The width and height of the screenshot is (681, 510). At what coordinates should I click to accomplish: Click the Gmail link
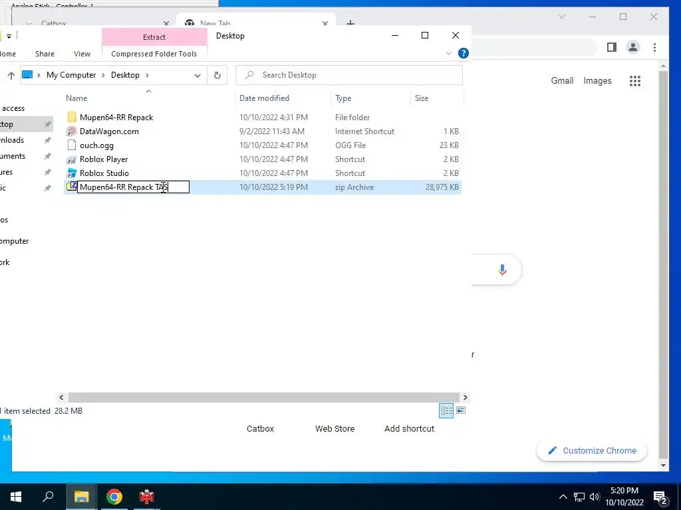tap(562, 80)
